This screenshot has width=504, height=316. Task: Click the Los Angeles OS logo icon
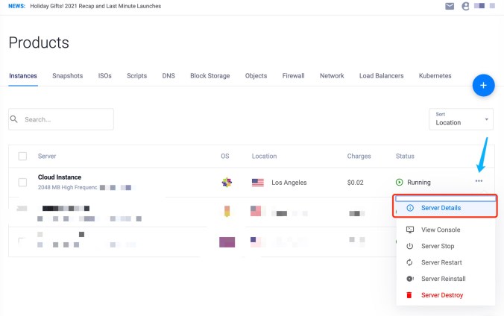(227, 182)
